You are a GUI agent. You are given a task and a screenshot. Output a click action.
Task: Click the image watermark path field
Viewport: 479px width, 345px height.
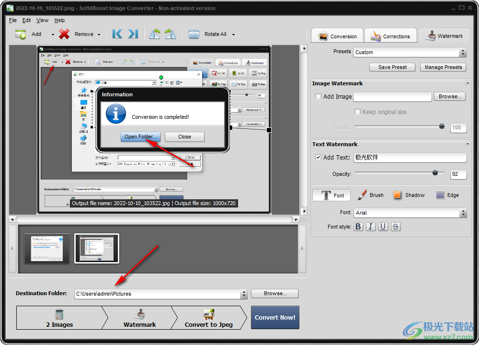pos(392,97)
